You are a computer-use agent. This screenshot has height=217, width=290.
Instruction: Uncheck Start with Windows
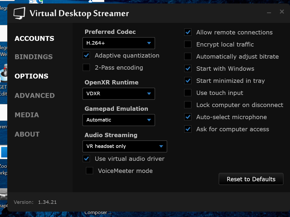tap(188, 69)
